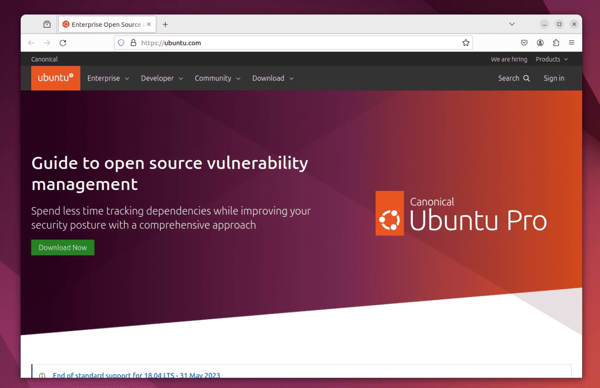The image size is (600, 388).
Task: Open Extensions puzzle icon
Action: [556, 43]
